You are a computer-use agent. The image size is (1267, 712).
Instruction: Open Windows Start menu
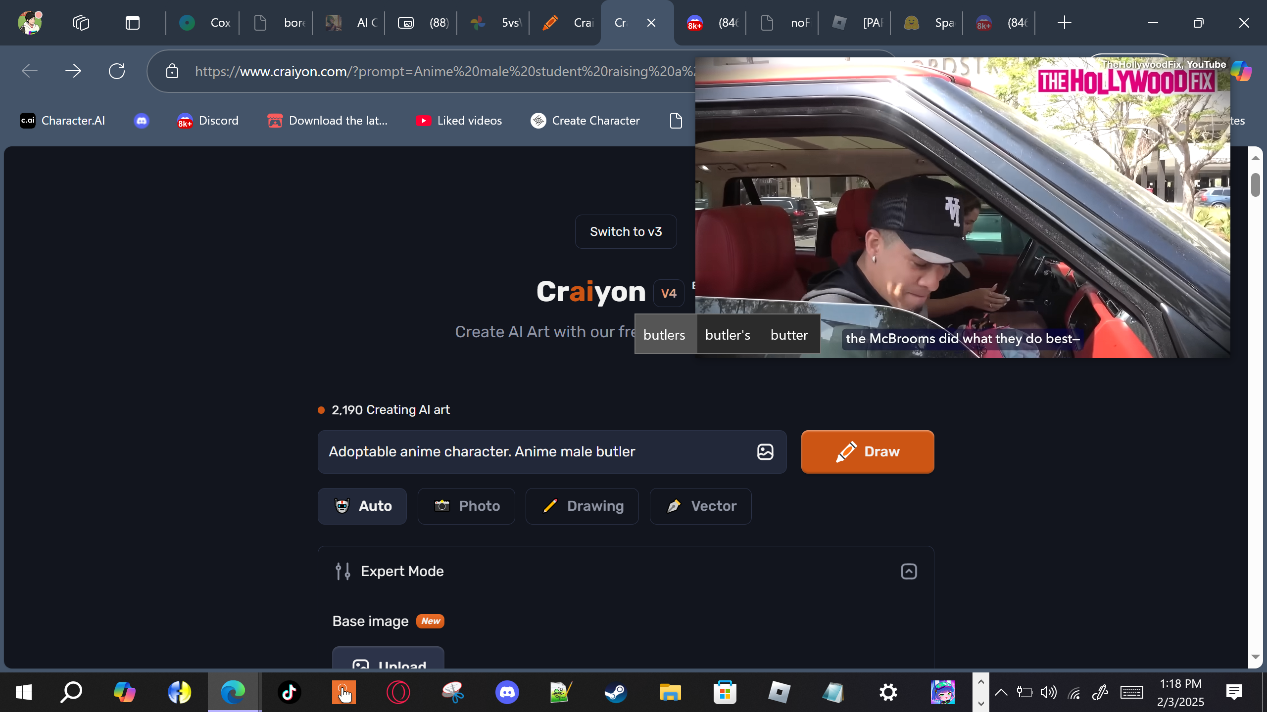pyautogui.click(x=23, y=692)
